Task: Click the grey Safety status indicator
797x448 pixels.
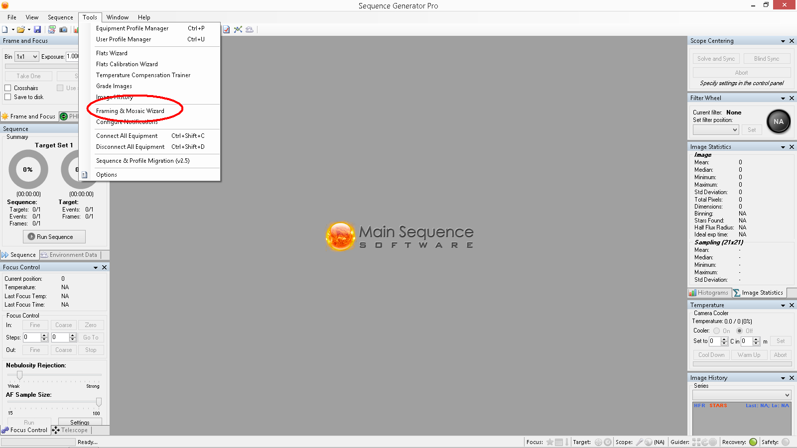Action: [x=786, y=442]
